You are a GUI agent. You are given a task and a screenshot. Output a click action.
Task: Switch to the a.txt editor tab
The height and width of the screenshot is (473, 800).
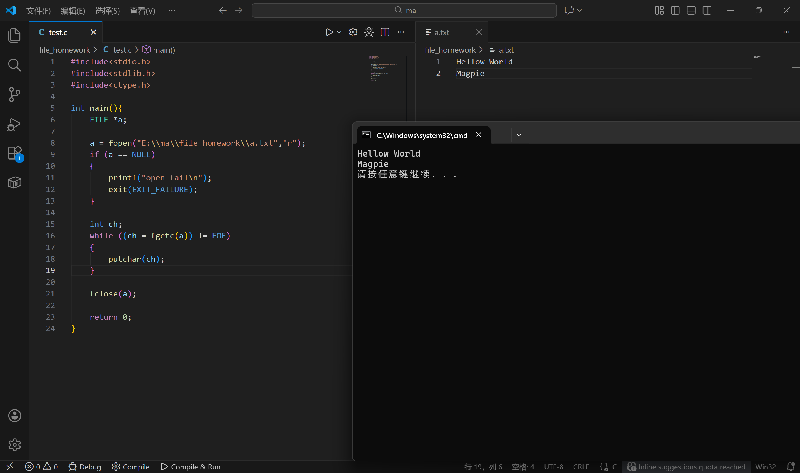pos(442,32)
